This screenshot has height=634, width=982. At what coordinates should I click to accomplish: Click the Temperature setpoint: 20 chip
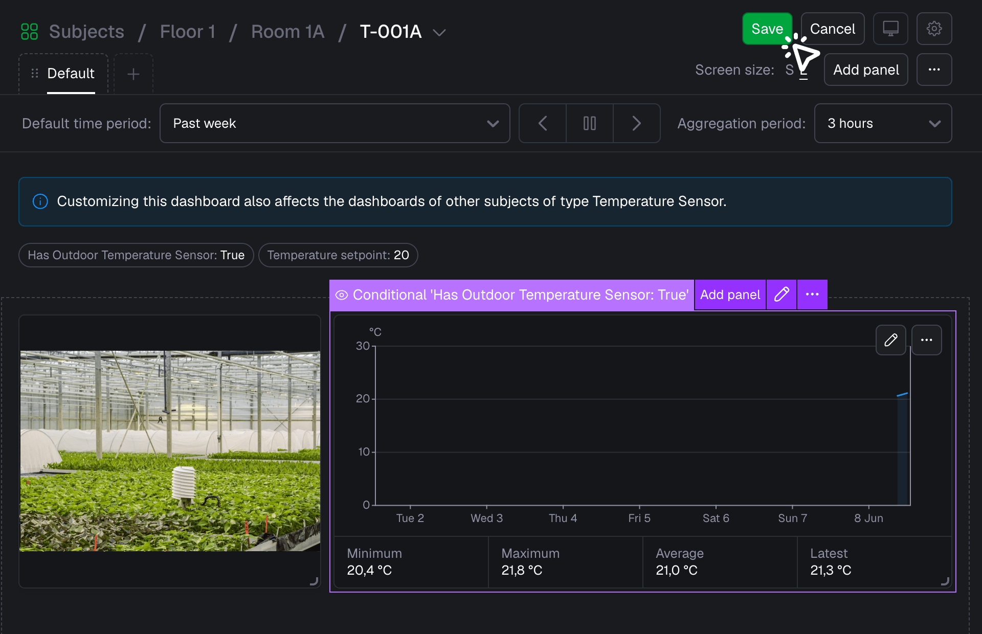pyautogui.click(x=338, y=255)
